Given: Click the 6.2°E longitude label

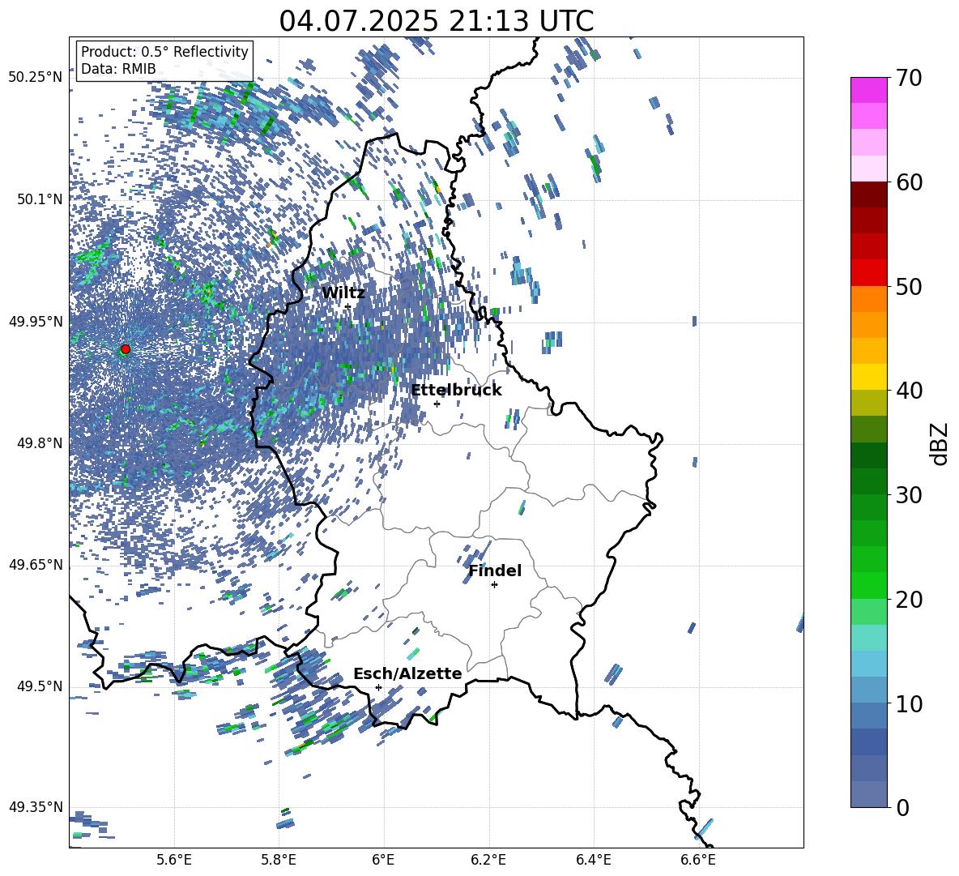Looking at the screenshot, I should 488,860.
